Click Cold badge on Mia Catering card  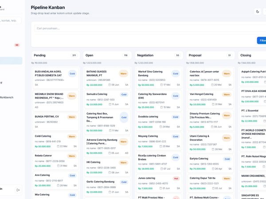click(x=72, y=195)
